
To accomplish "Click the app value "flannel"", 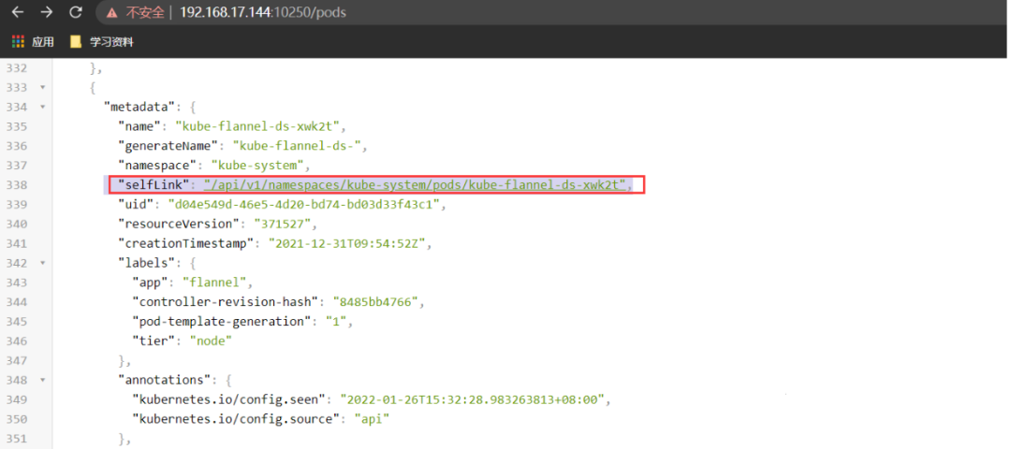I will (x=214, y=282).
